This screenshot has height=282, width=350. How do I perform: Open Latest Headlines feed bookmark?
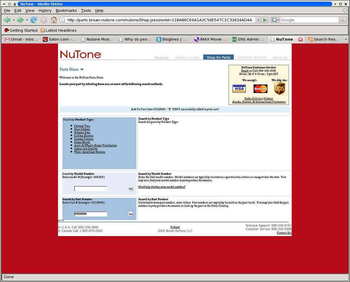coord(58,30)
